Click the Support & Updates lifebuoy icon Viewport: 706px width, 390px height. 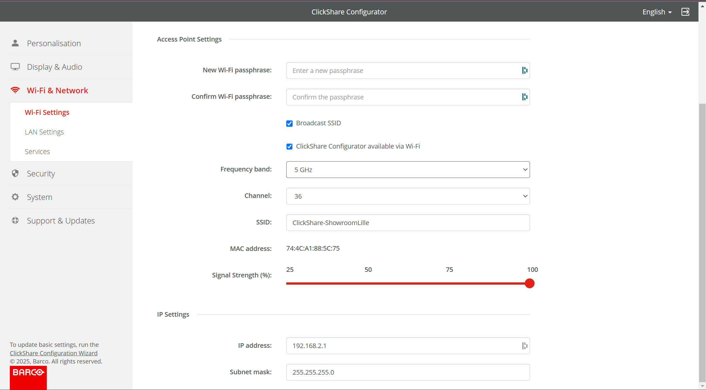[x=15, y=221]
